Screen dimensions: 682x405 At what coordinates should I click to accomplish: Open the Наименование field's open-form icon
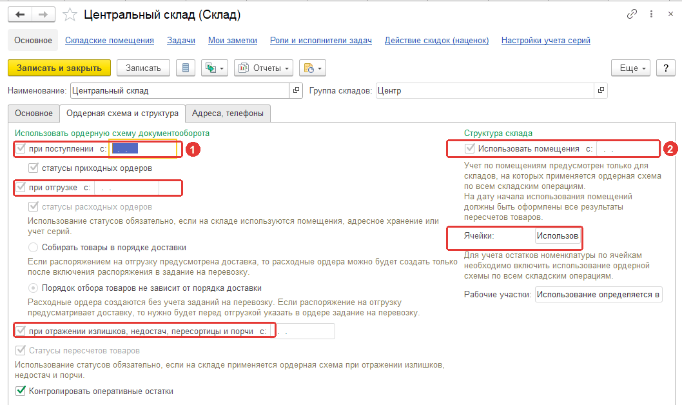click(x=296, y=90)
